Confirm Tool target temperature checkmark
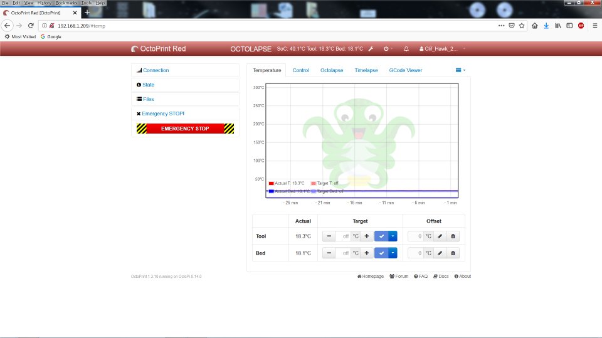This screenshot has width=602, height=338. point(381,236)
